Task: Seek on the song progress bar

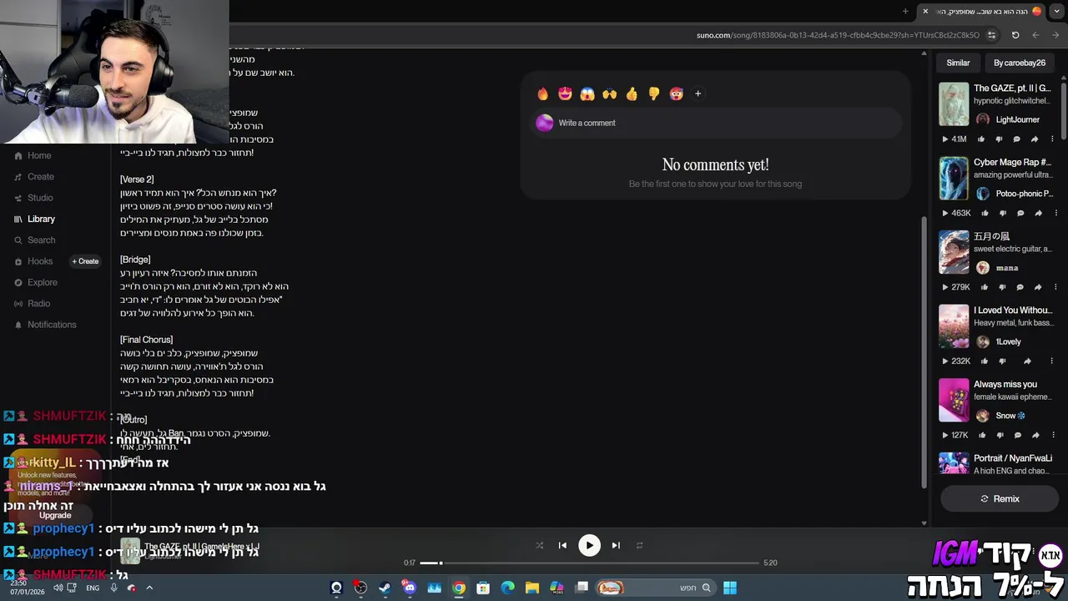Action: pyautogui.click(x=589, y=563)
